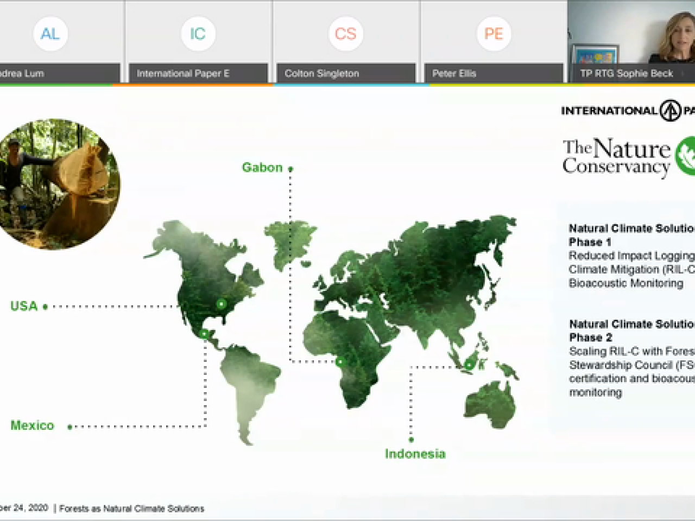Click the Reduced Impact Logging line
Screen dimensions: 695x521
tap(631, 256)
